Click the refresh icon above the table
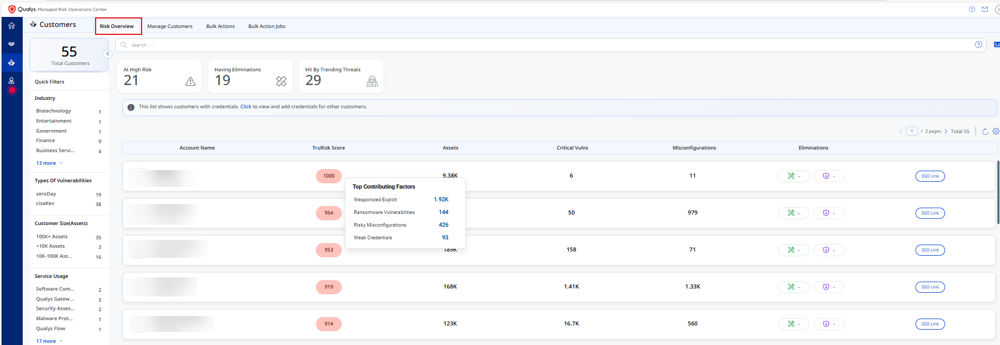The image size is (1000, 345). tap(985, 132)
